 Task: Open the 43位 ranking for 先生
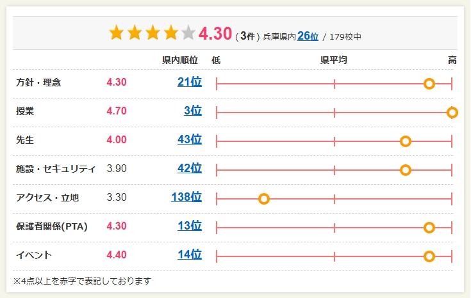[x=190, y=139]
